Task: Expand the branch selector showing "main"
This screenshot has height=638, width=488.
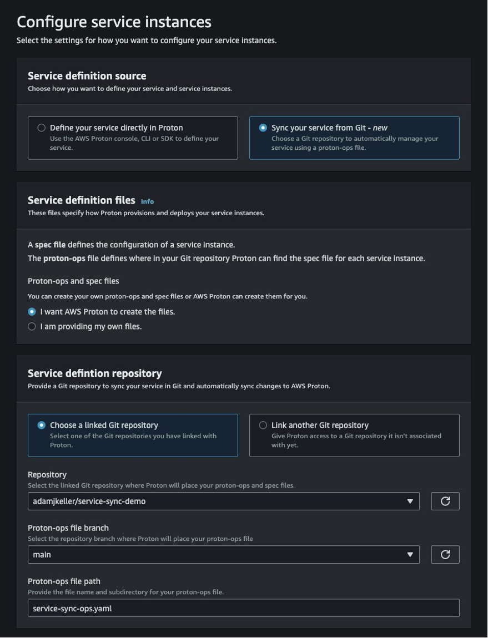Action: (x=410, y=554)
